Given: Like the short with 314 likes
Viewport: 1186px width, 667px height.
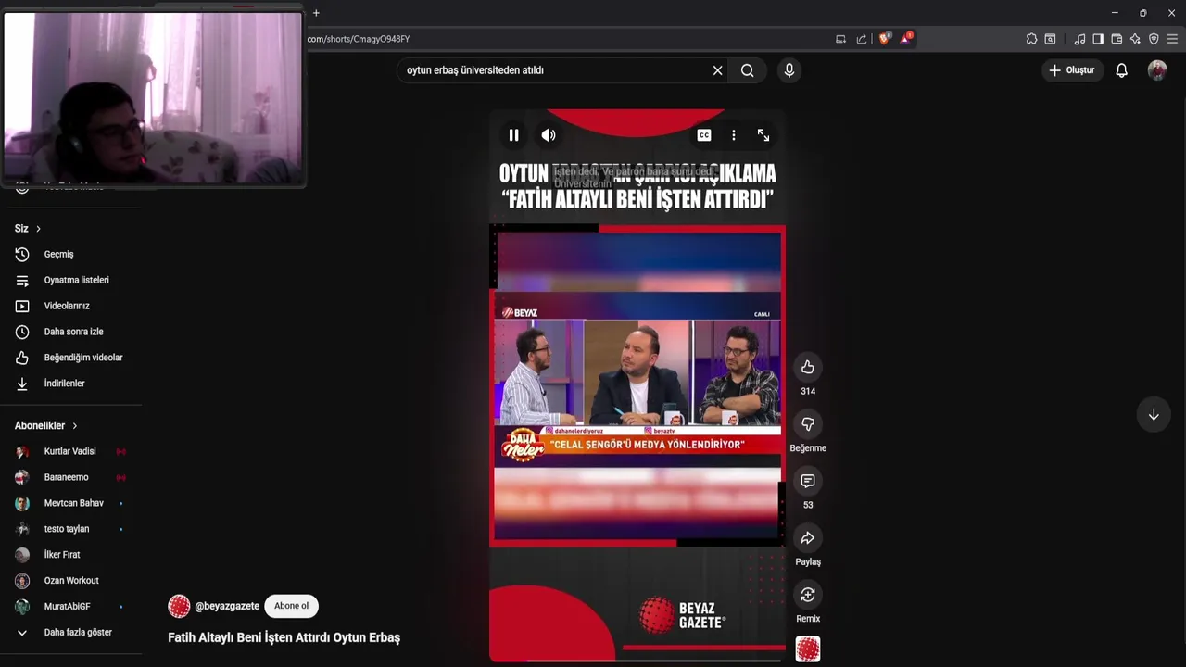Looking at the screenshot, I should click(x=808, y=367).
